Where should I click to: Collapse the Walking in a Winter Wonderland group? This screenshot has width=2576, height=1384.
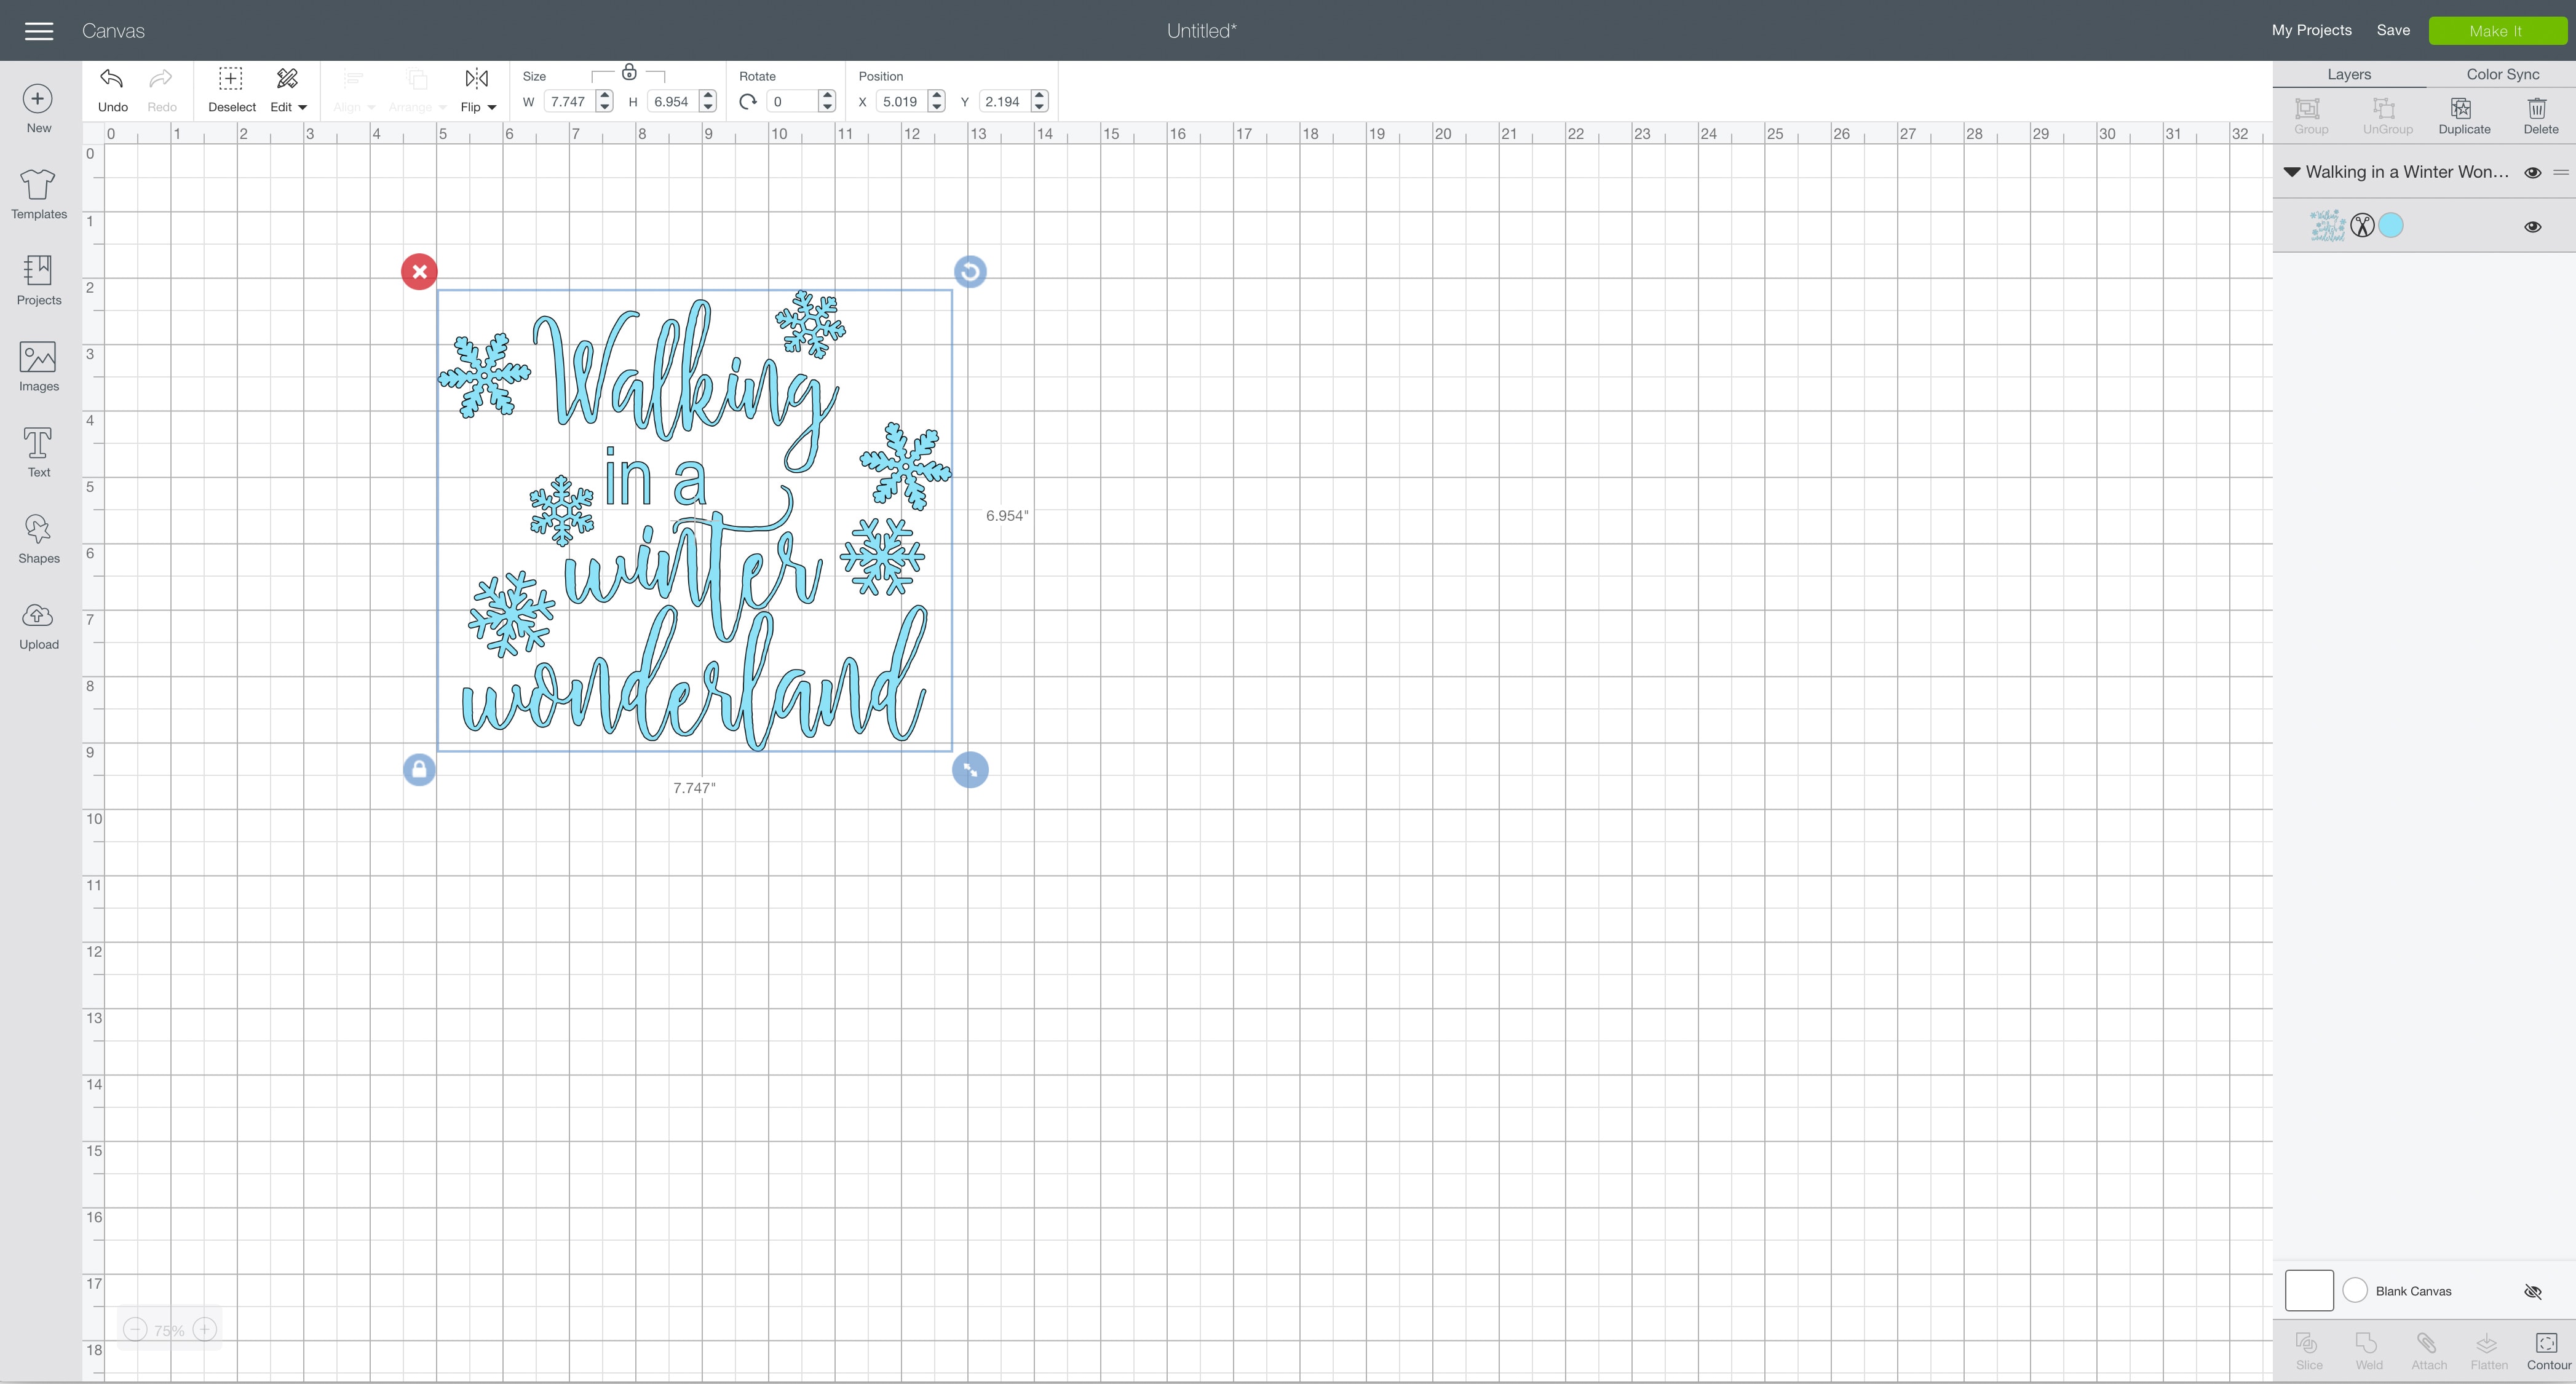2292,172
